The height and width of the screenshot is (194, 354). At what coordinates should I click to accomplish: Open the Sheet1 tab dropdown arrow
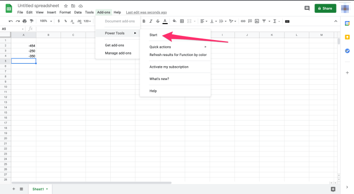point(47,189)
